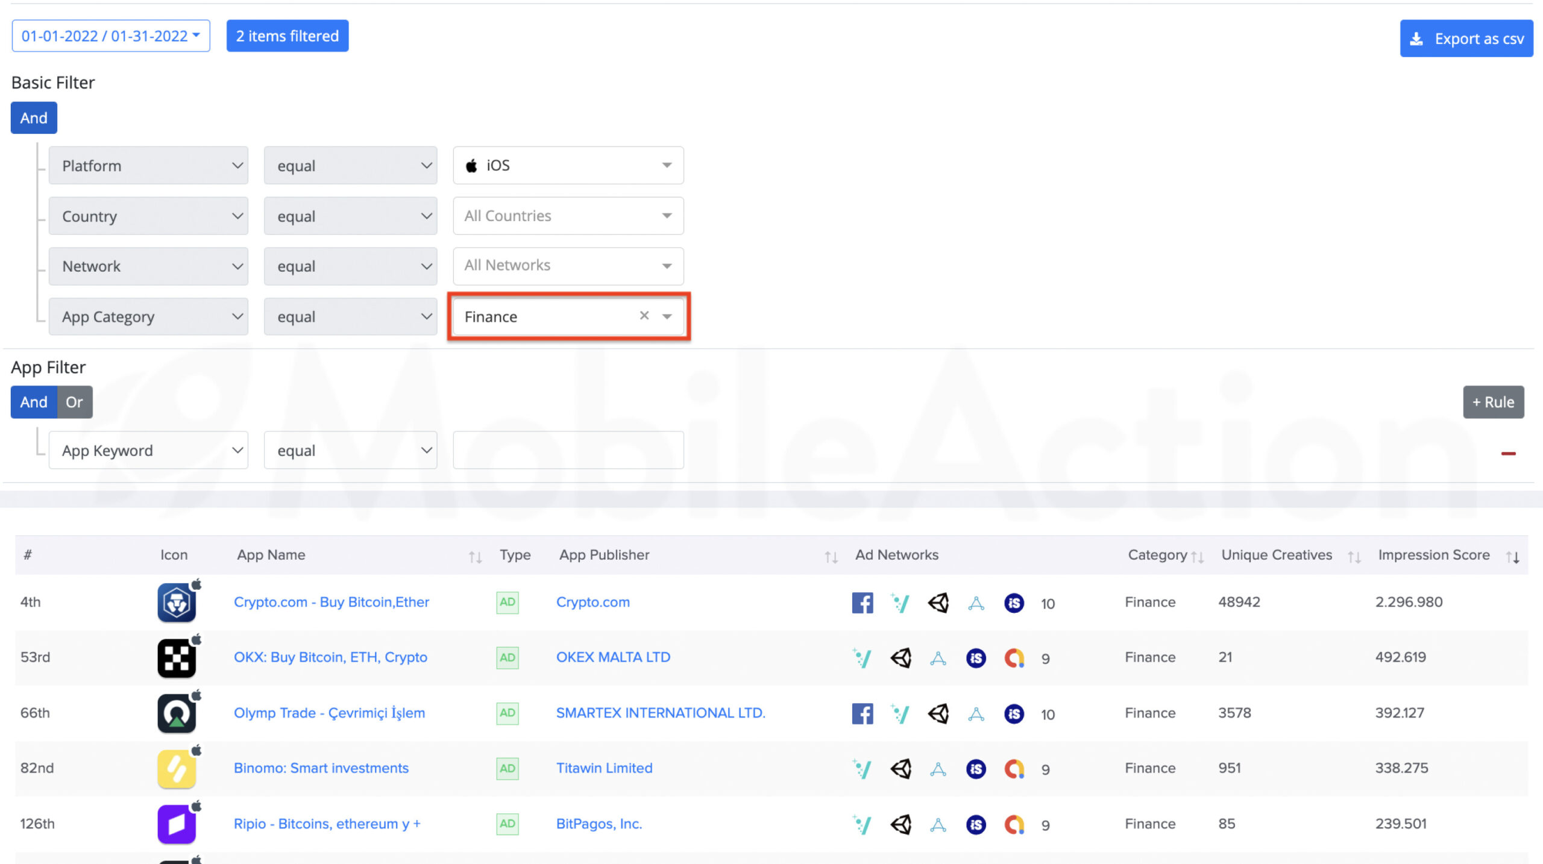This screenshot has width=1543, height=864.
Task: Open Platform field dropdown
Action: coord(148,165)
